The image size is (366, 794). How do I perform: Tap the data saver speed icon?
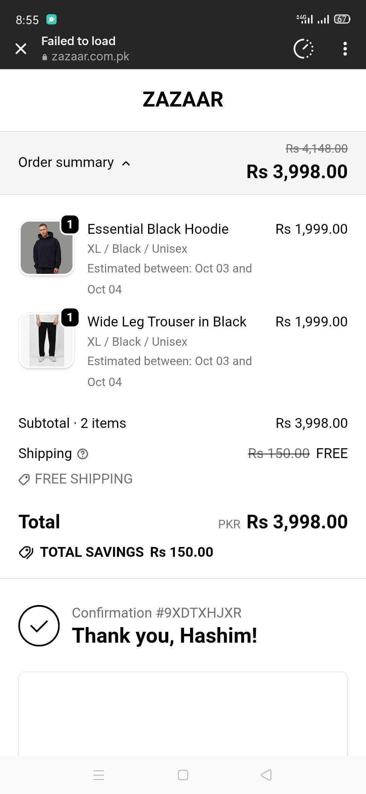pyautogui.click(x=303, y=49)
